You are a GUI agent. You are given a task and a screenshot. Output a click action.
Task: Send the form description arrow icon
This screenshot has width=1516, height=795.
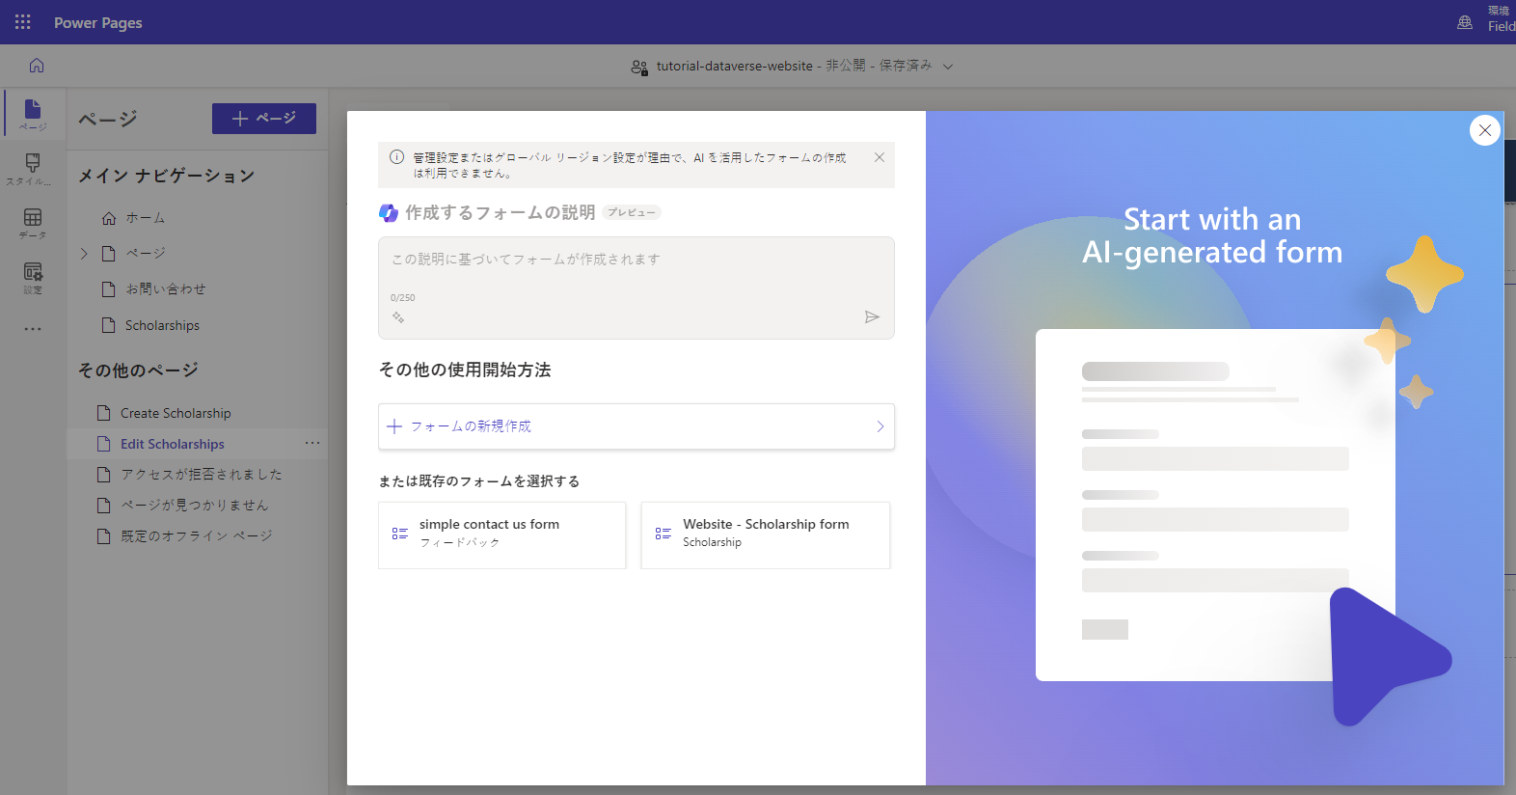[872, 317]
